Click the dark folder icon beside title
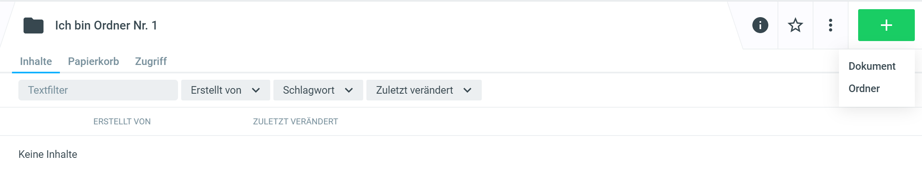The image size is (922, 173). click(34, 26)
